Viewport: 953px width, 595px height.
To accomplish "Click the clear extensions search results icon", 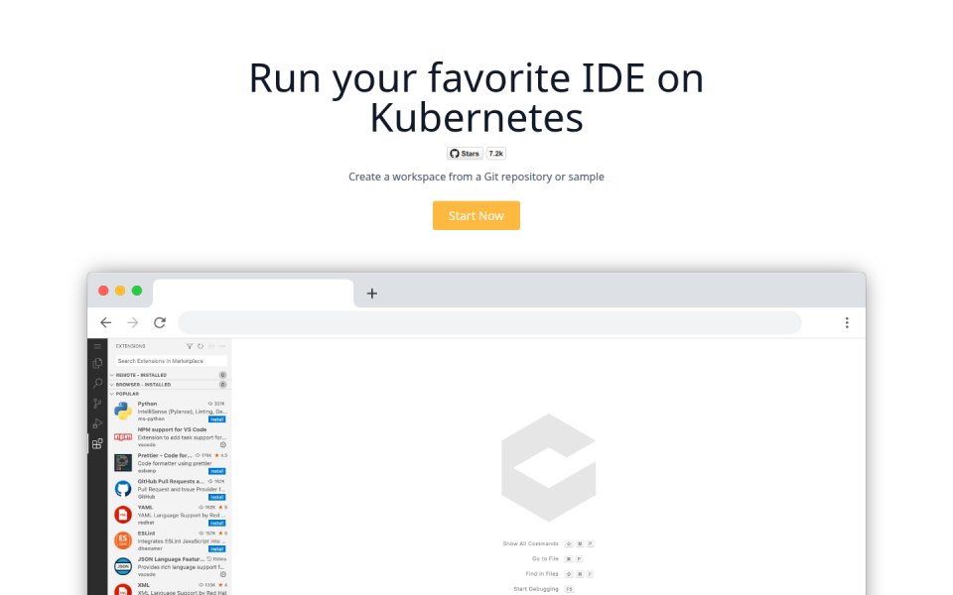I will 210,346.
